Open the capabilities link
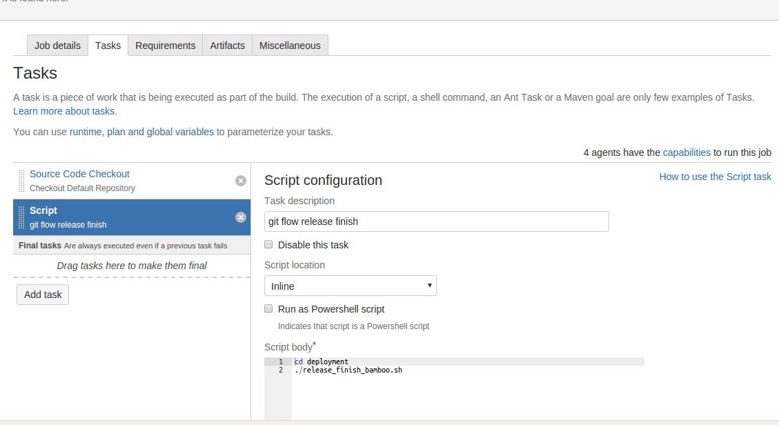Image resolution: width=779 pixels, height=425 pixels. pyautogui.click(x=687, y=152)
